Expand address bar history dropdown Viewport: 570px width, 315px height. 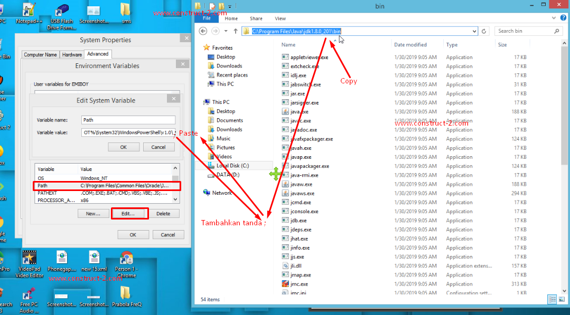(x=474, y=31)
